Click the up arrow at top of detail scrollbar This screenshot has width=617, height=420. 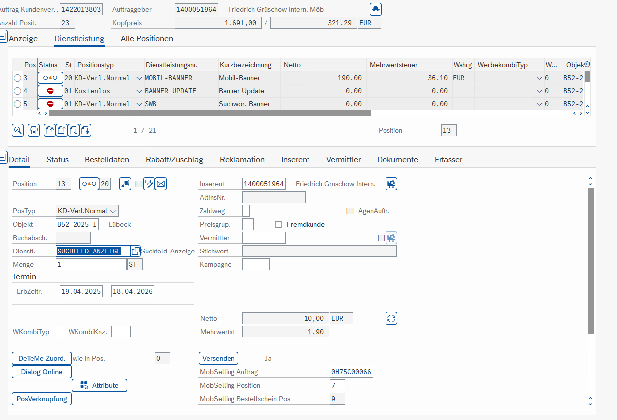click(x=590, y=178)
